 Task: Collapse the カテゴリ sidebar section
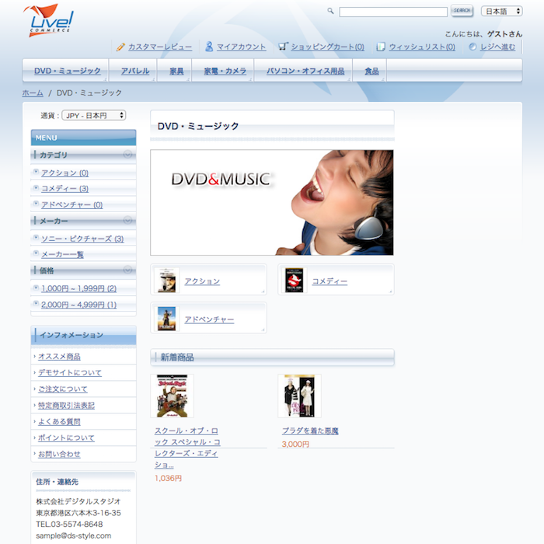[128, 155]
